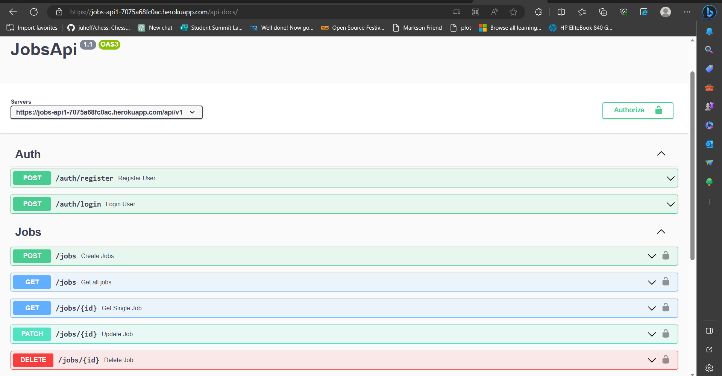The width and height of the screenshot is (722, 376).
Task: Click the lock icon on GET /jobs Get all jobs
Action: point(666,281)
